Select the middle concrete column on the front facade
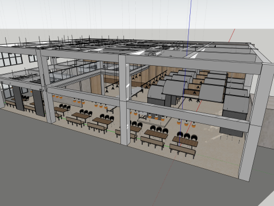This screenshot has height=206, width=274. pyautogui.click(x=124, y=100)
